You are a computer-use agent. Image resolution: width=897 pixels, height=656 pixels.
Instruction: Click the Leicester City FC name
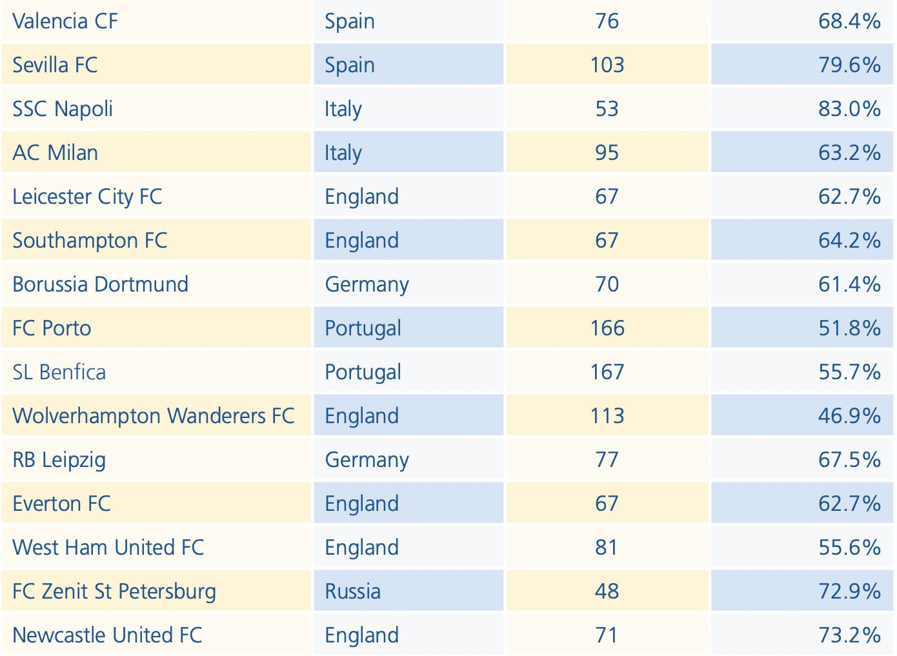pos(87,197)
